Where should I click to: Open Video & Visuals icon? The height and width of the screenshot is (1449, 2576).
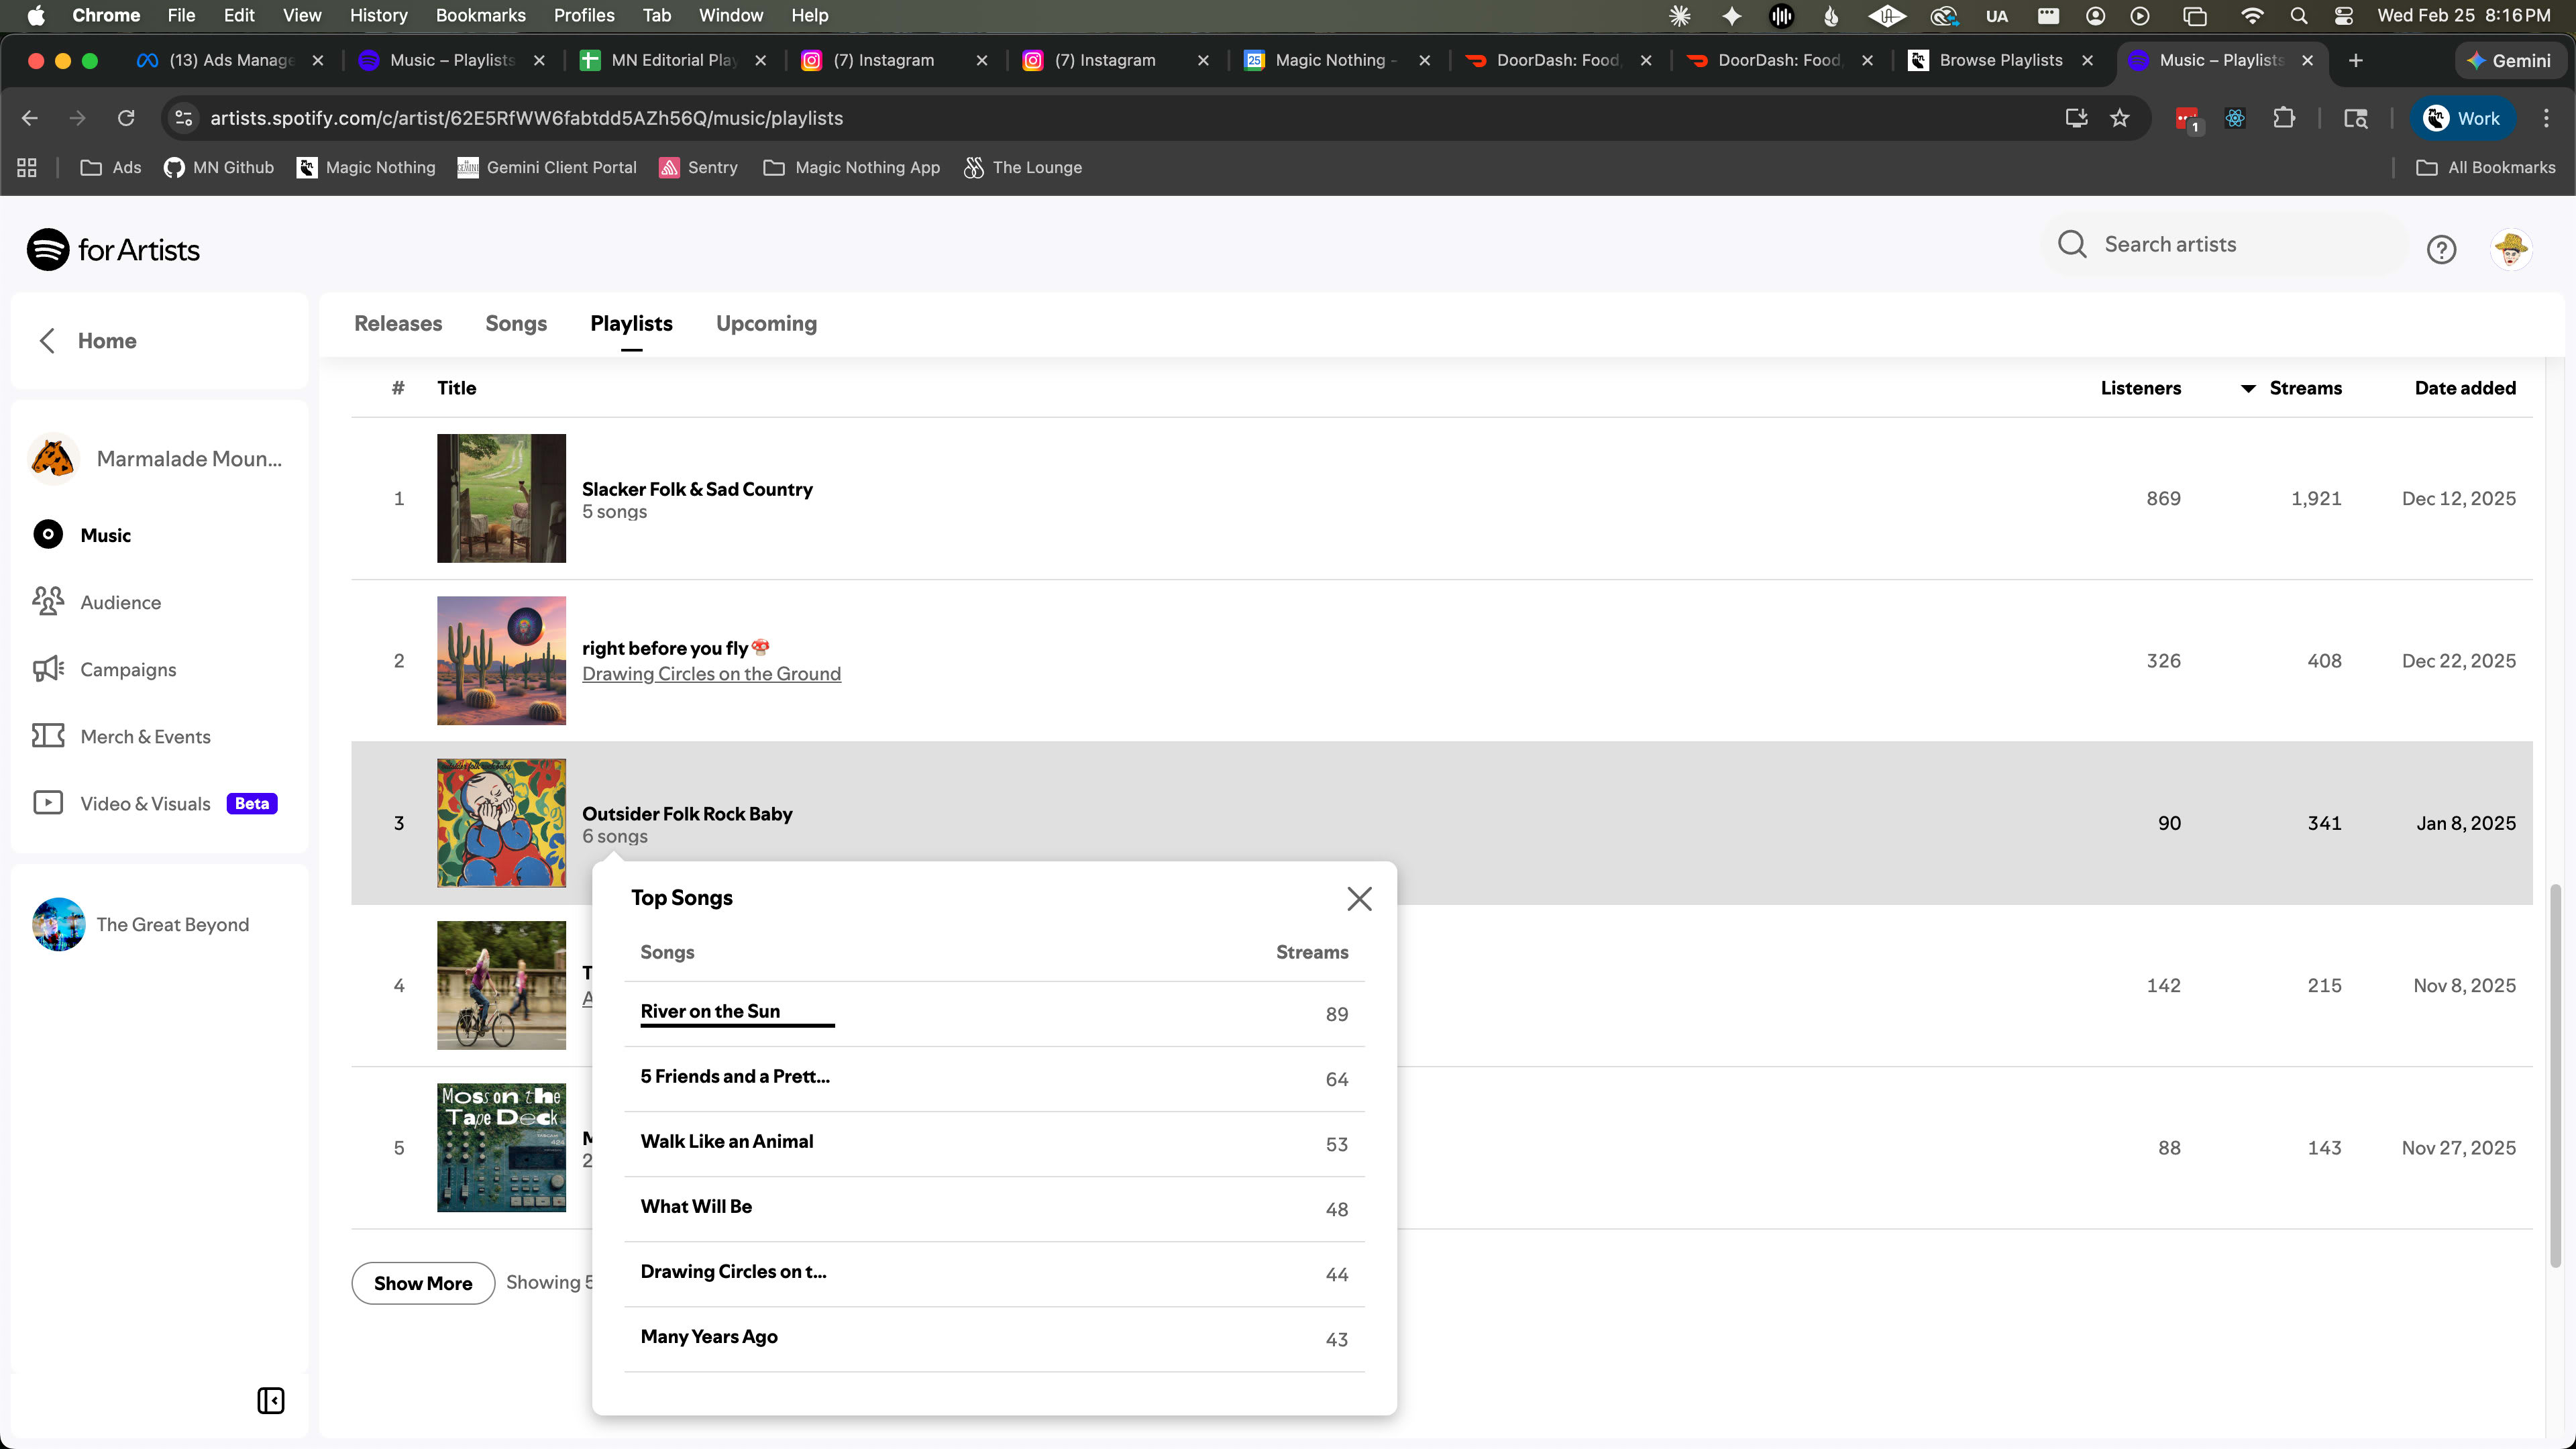(47, 803)
